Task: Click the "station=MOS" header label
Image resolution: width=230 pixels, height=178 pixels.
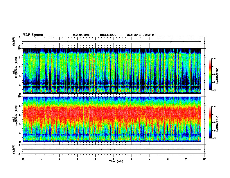Action: 108,35
